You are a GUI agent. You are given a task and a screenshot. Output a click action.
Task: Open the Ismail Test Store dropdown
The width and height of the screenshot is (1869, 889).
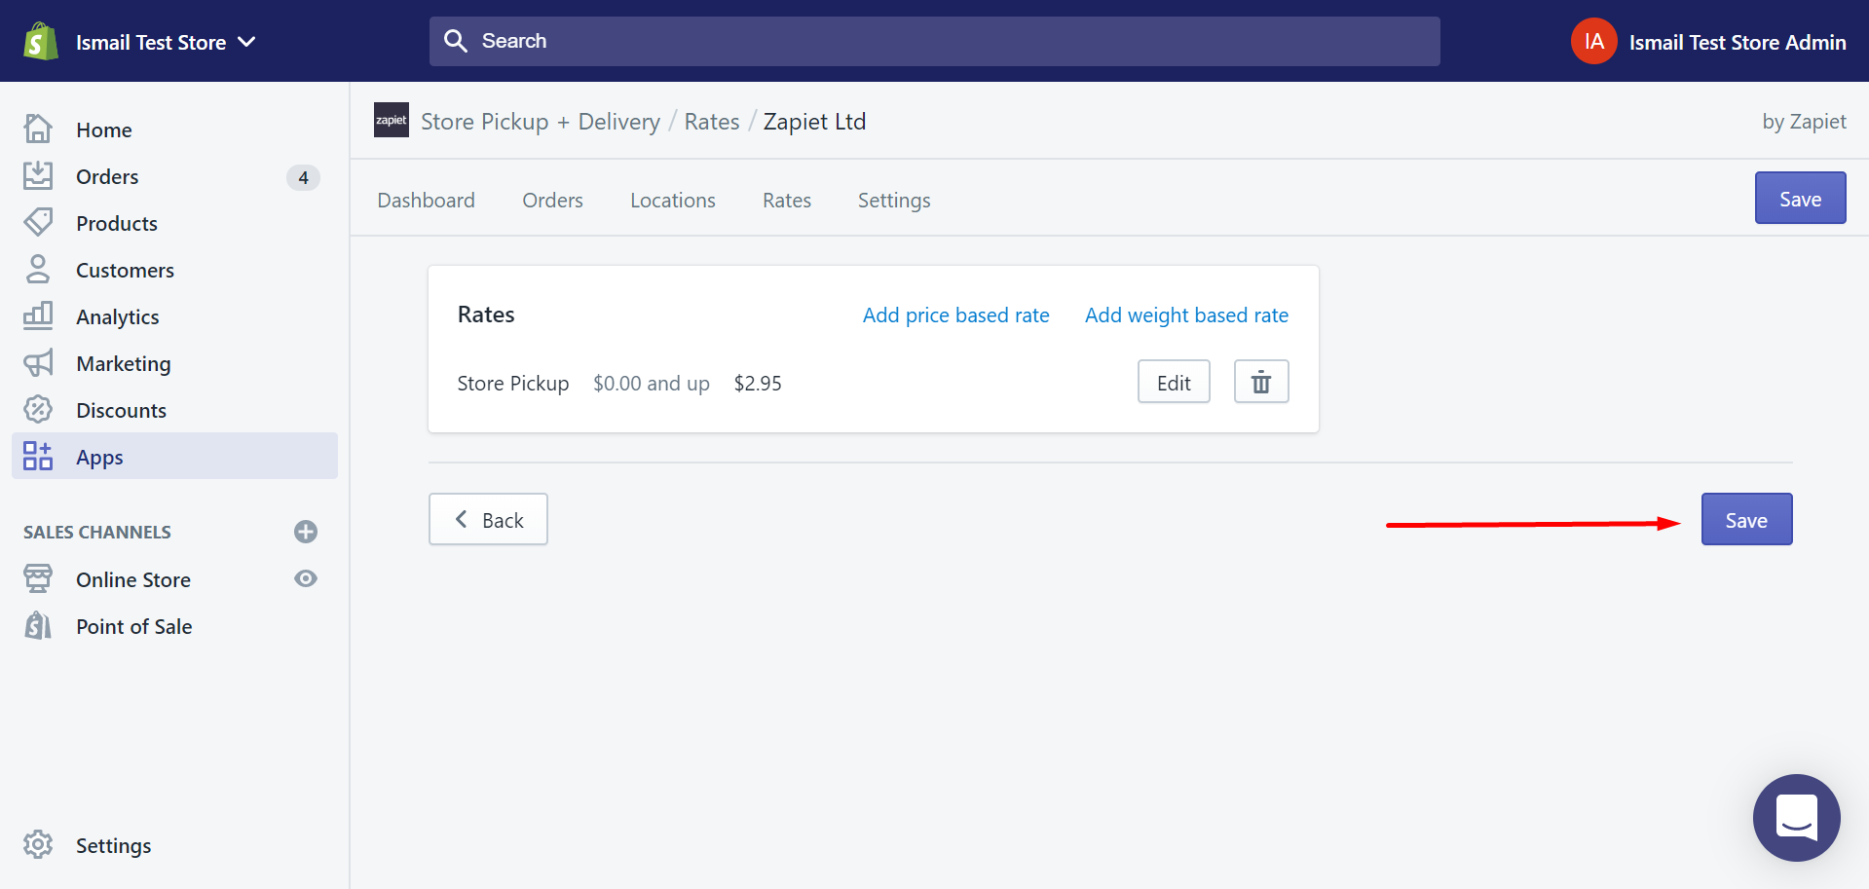[166, 42]
